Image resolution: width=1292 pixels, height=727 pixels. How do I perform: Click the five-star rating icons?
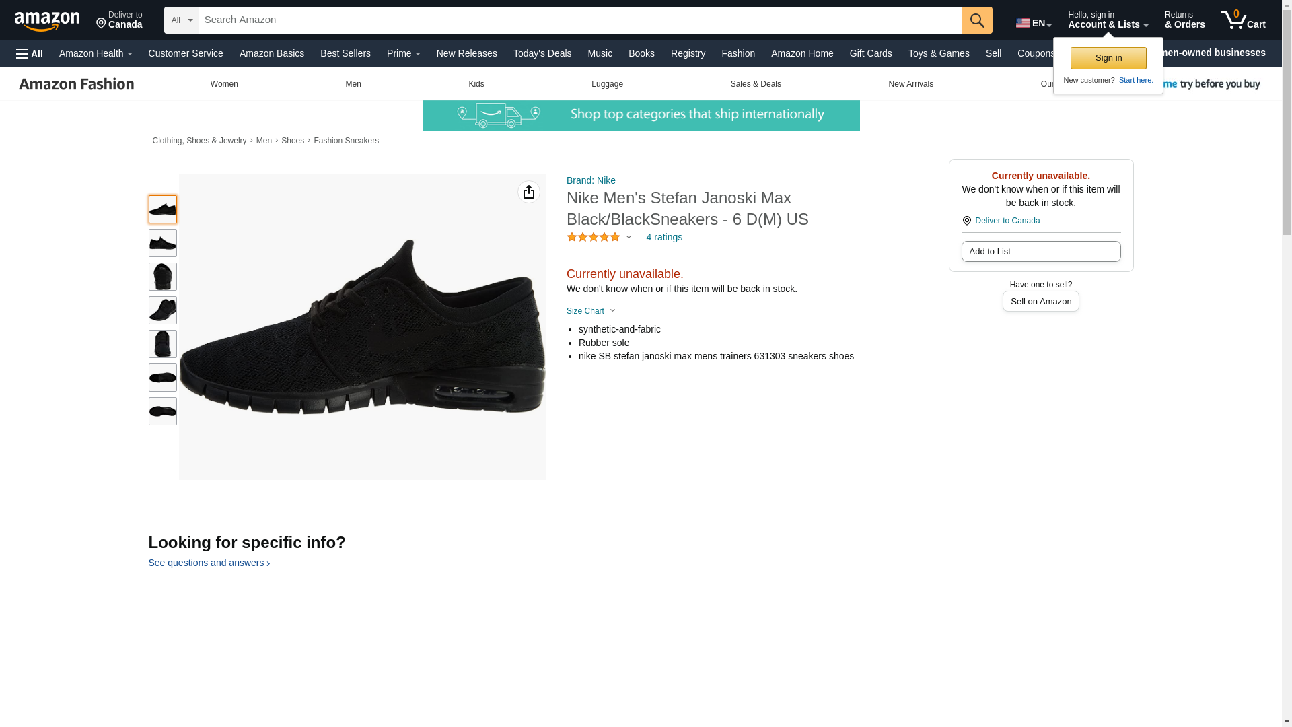click(593, 237)
